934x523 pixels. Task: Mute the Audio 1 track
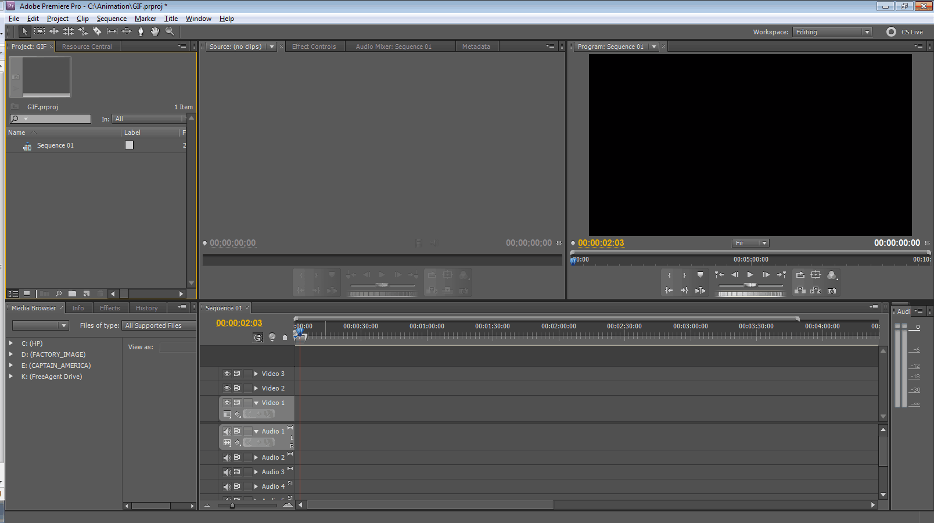pyautogui.click(x=227, y=431)
